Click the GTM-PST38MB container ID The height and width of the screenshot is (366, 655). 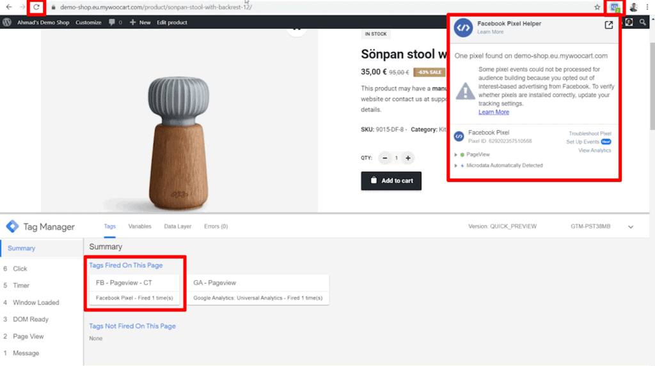(x=590, y=227)
